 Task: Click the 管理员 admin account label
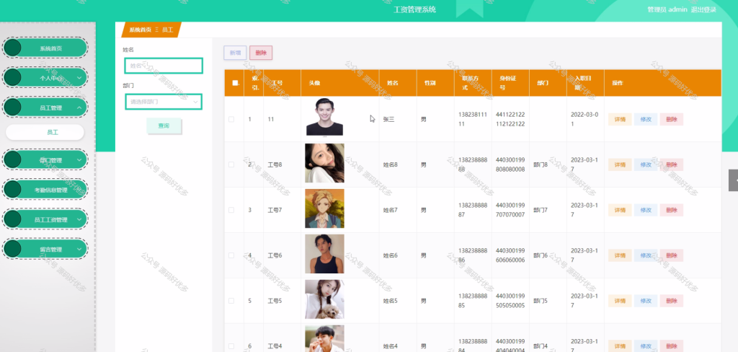667,10
